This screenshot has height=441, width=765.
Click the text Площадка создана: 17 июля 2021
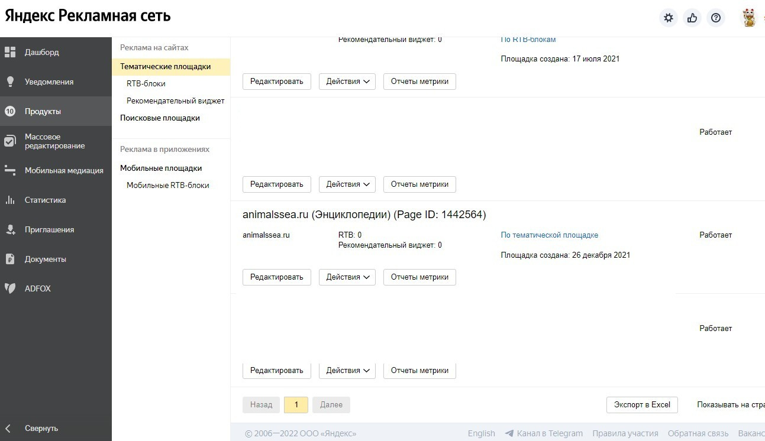pos(560,59)
